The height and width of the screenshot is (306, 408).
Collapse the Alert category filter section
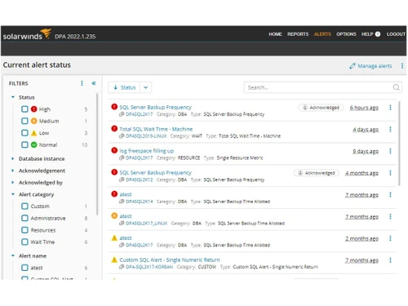[13, 194]
